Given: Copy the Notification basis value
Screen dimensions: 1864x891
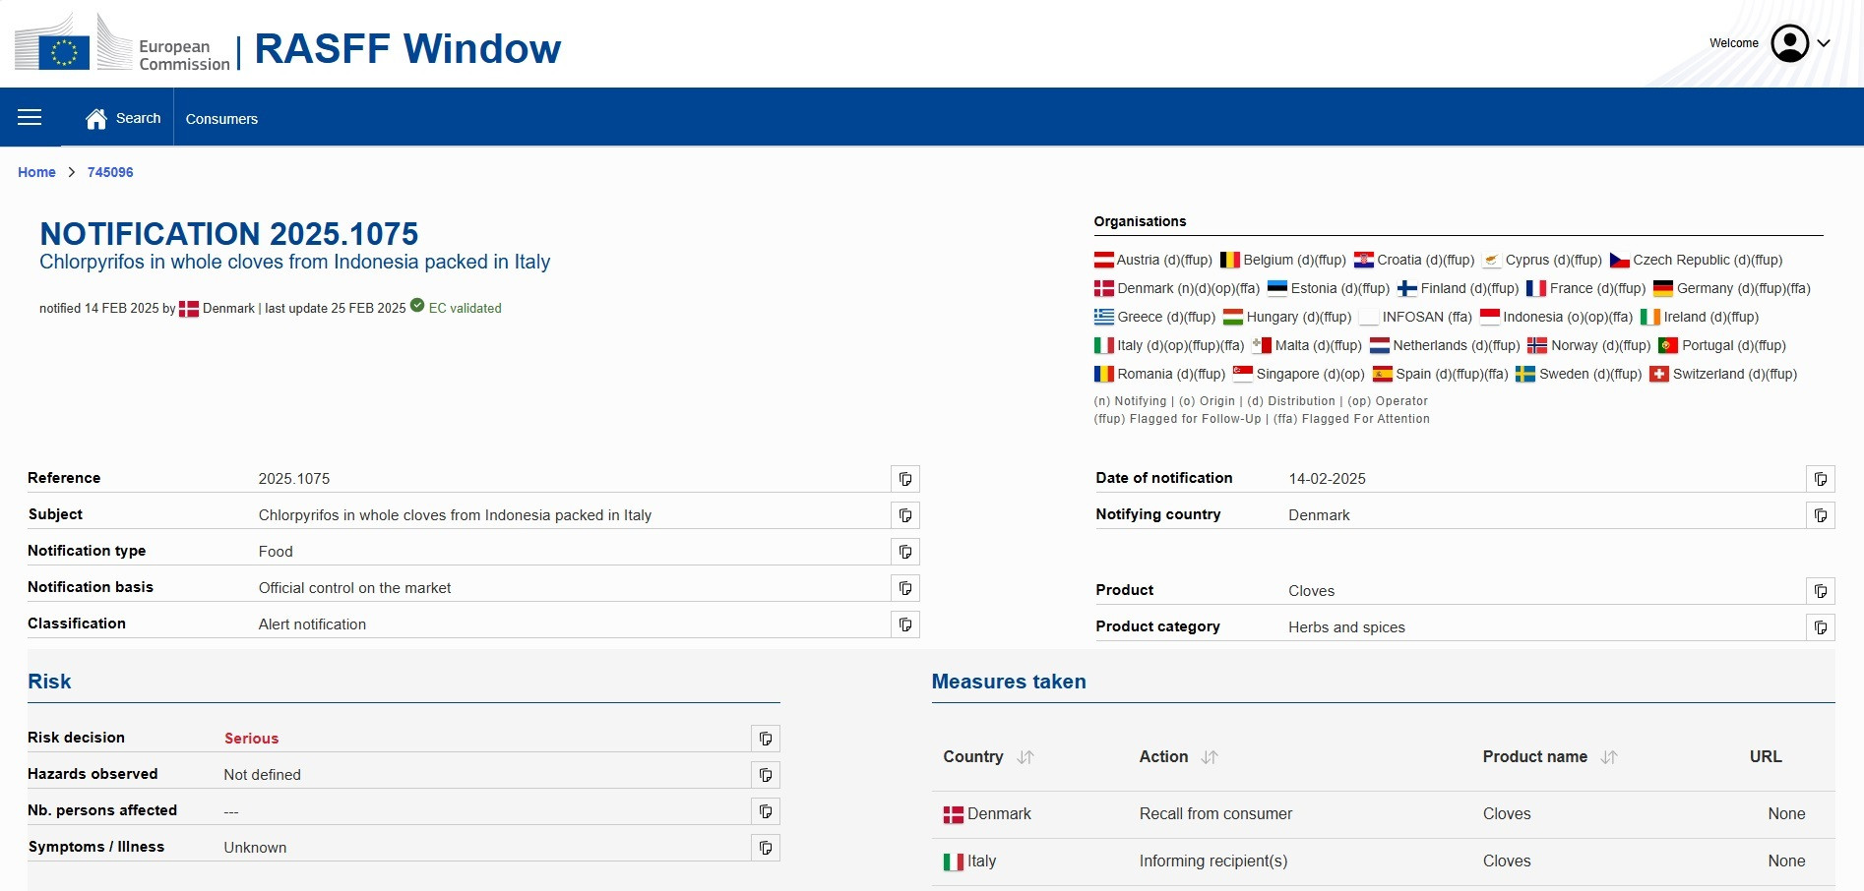Looking at the screenshot, I should 905,588.
